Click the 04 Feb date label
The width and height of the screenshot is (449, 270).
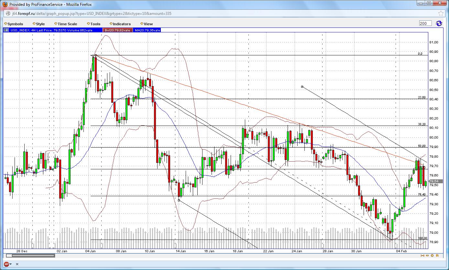401,251
